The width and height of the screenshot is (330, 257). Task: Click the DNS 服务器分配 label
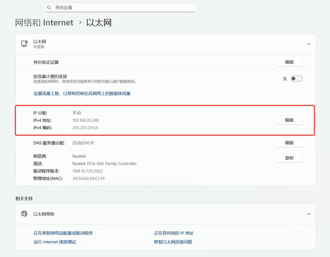point(49,143)
